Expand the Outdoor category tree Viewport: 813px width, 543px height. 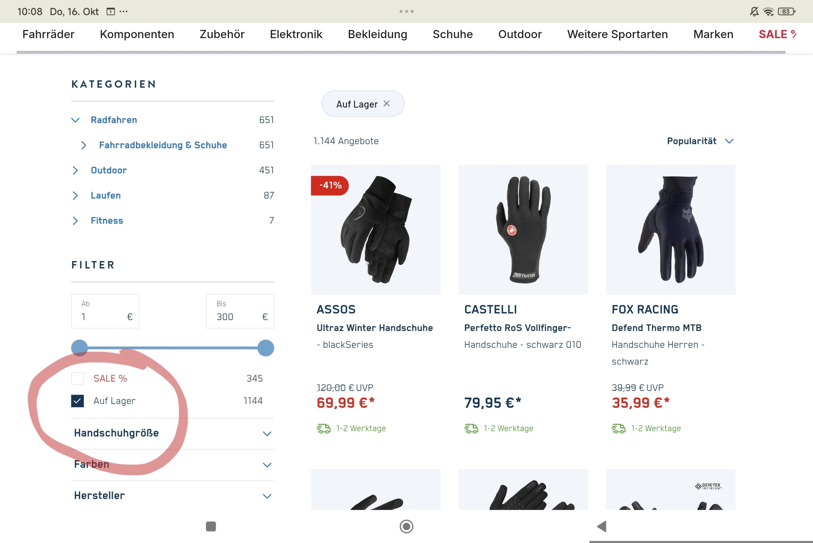75,170
